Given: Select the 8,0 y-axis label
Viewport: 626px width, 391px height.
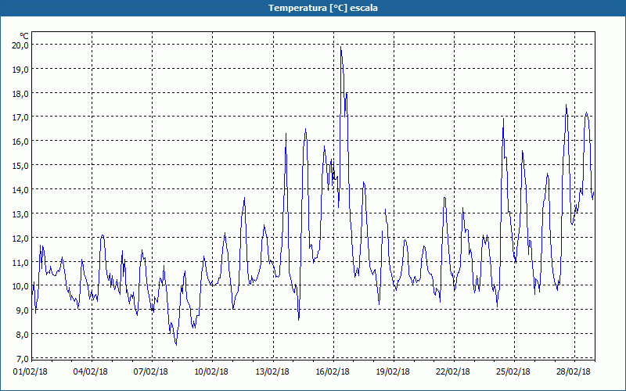Looking at the screenshot, I should 23,335.
